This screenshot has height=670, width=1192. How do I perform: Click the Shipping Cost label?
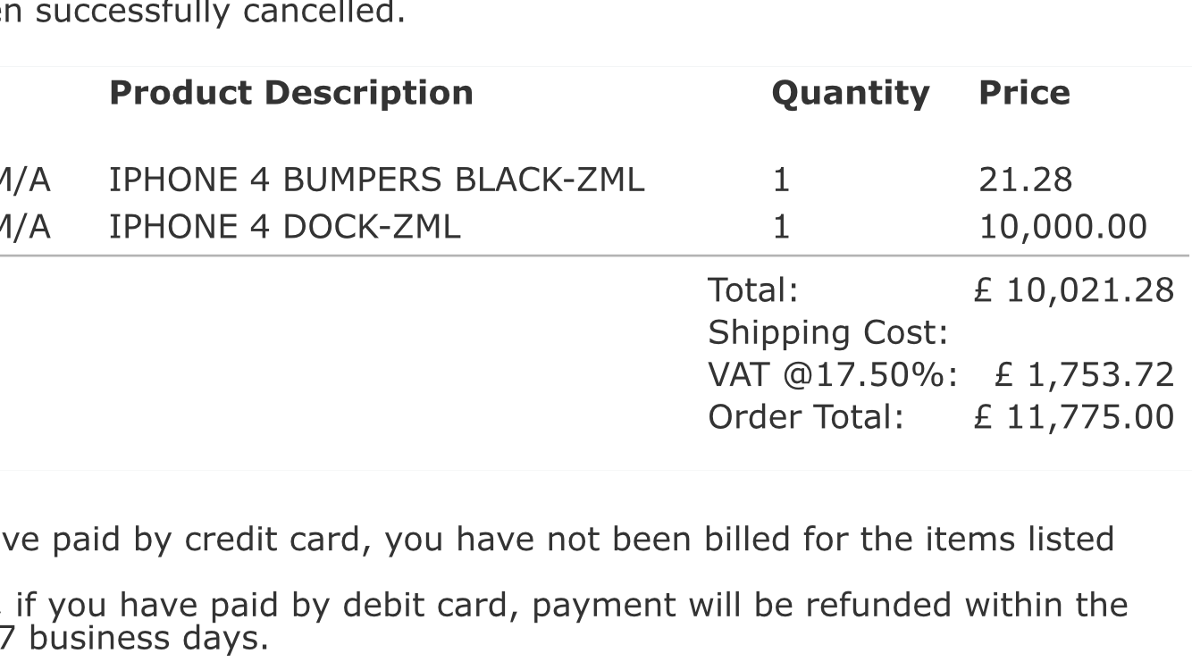click(827, 334)
